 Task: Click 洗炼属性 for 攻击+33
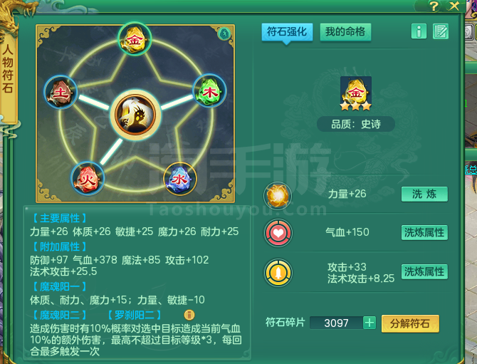(424, 272)
